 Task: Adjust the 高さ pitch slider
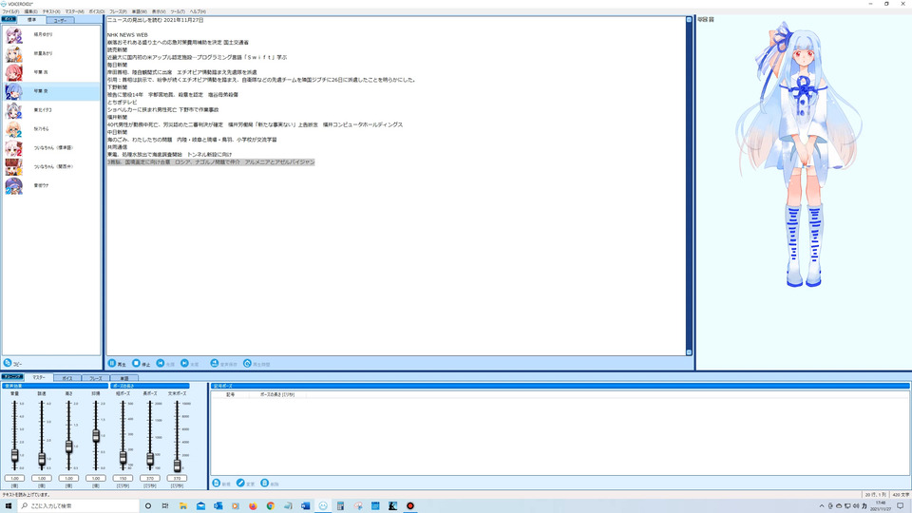pyautogui.click(x=68, y=446)
